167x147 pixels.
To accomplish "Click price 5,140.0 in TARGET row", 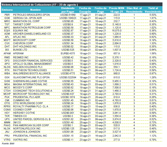I will [117, 24].
